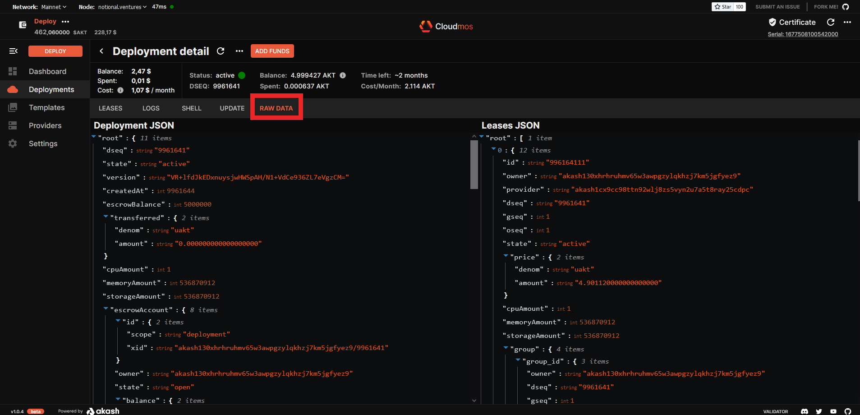Viewport: 860px width, 415px height.
Task: Refresh the certificate with the reload icon
Action: point(831,22)
